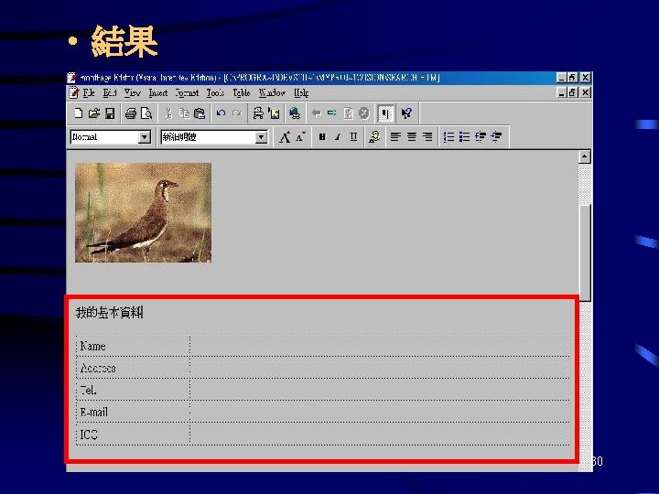
Task: Click the Normal paragraph style box
Action: [x=104, y=137]
